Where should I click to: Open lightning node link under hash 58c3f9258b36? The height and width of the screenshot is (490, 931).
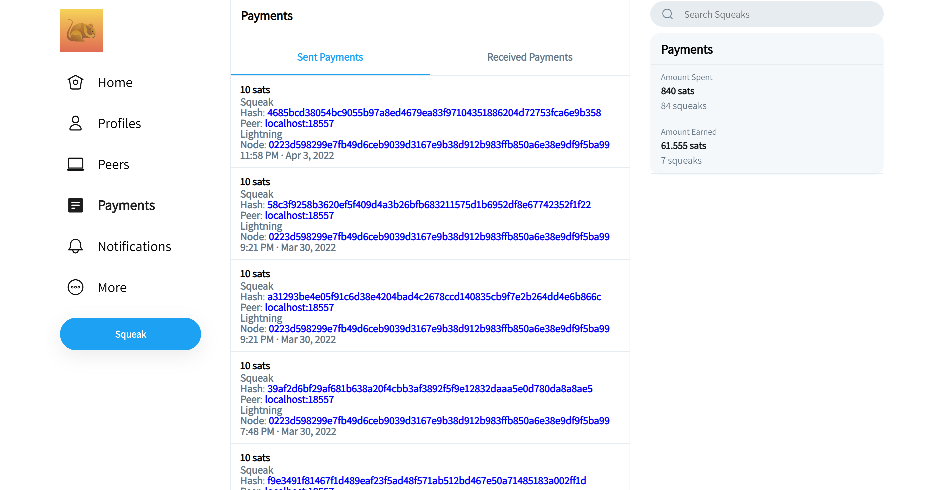tap(439, 237)
